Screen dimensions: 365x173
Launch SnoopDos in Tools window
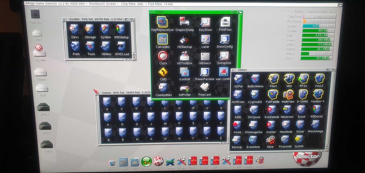click(x=224, y=56)
